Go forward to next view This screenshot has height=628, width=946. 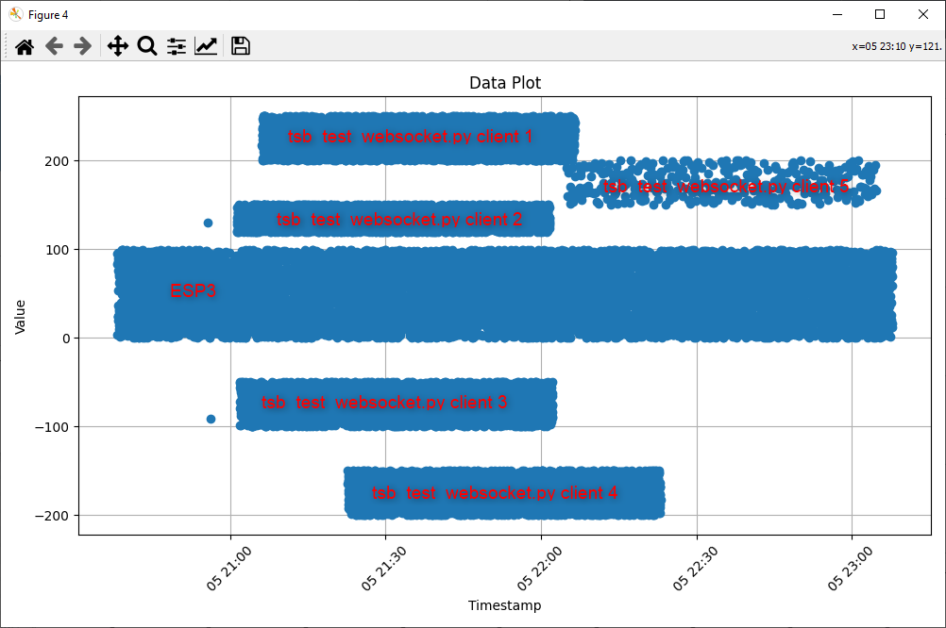tap(83, 46)
